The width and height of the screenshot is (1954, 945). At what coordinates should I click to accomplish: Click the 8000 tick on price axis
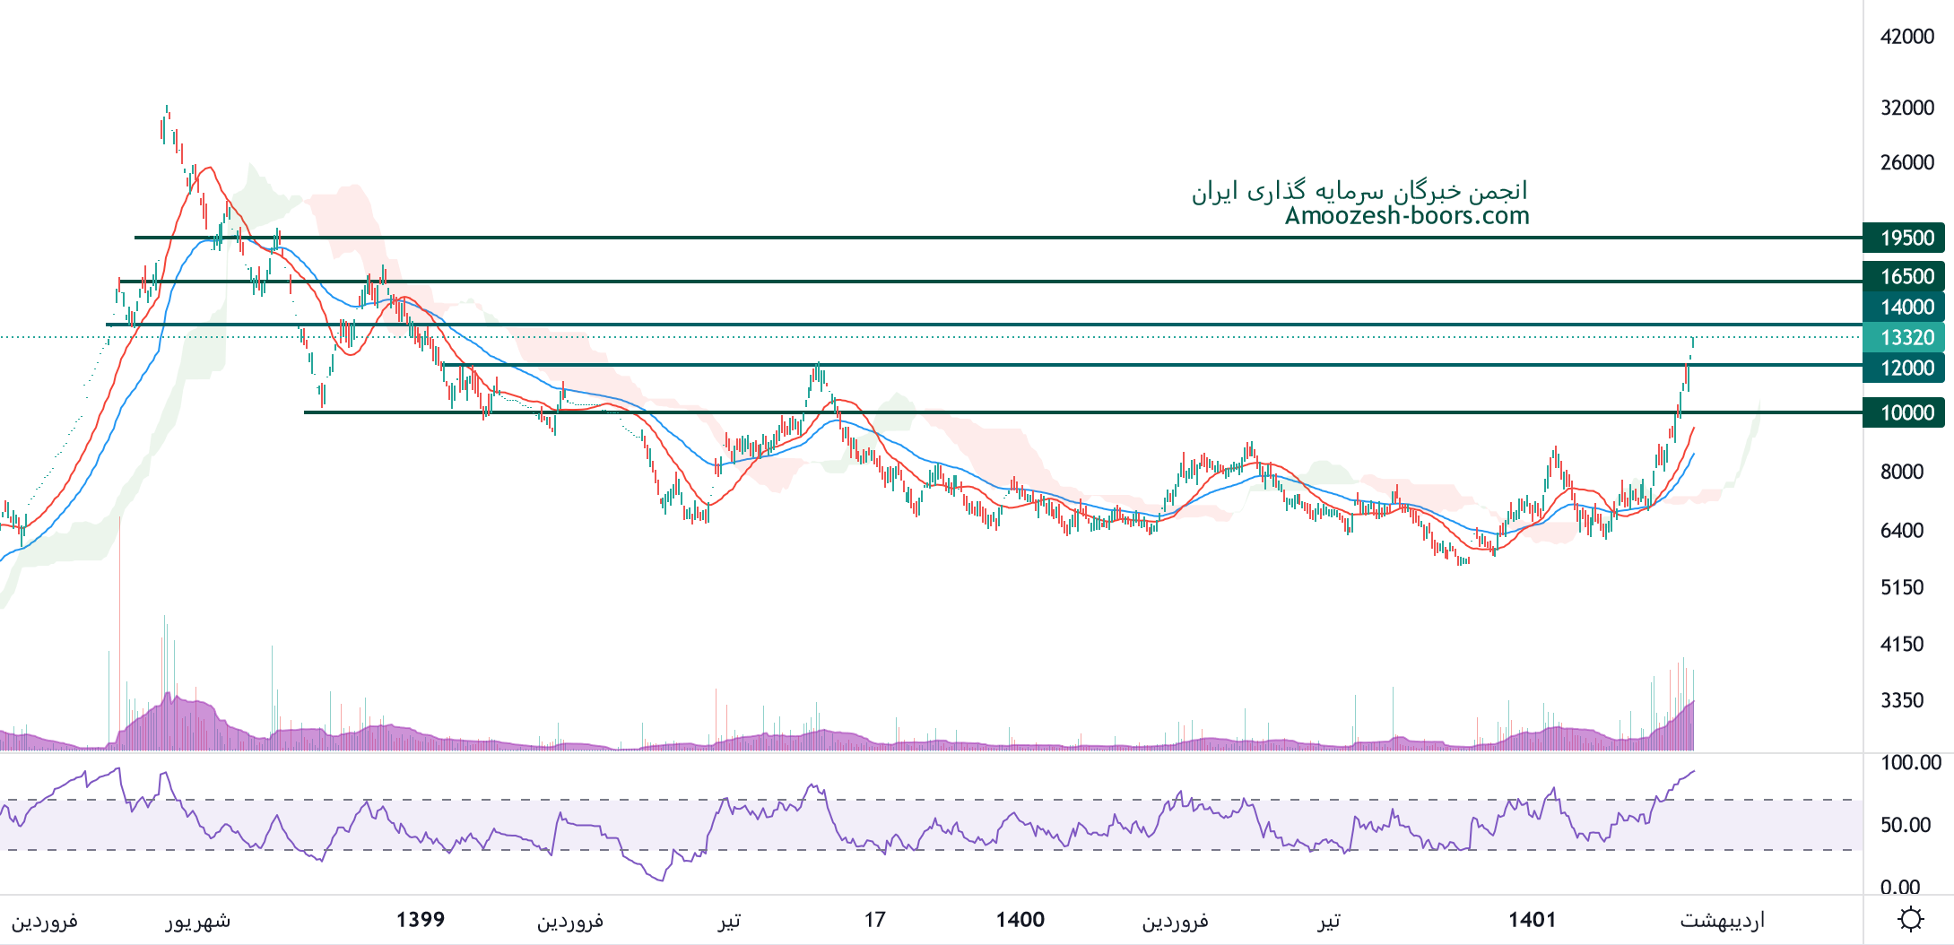tap(1901, 472)
